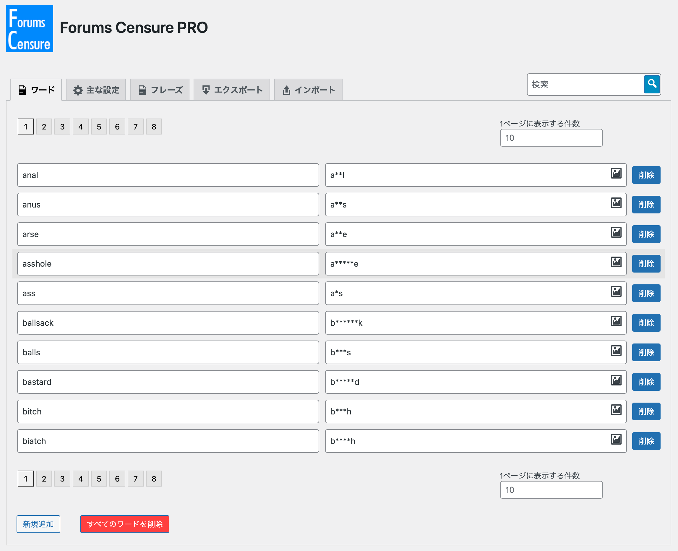Image resolution: width=678 pixels, height=551 pixels.
Task: Navigate to page 2 of words
Action: point(44,127)
